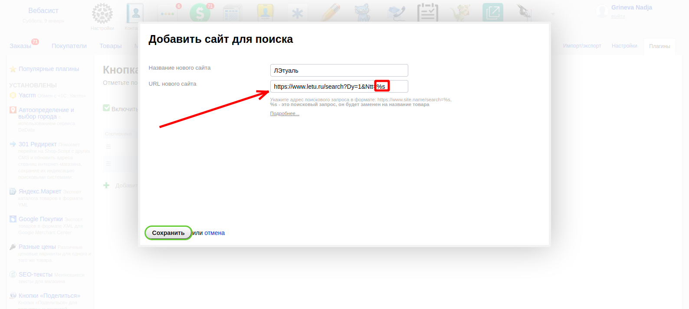
Task: Open Автоопределение и выбор города plugin entry
Action: tap(46, 113)
